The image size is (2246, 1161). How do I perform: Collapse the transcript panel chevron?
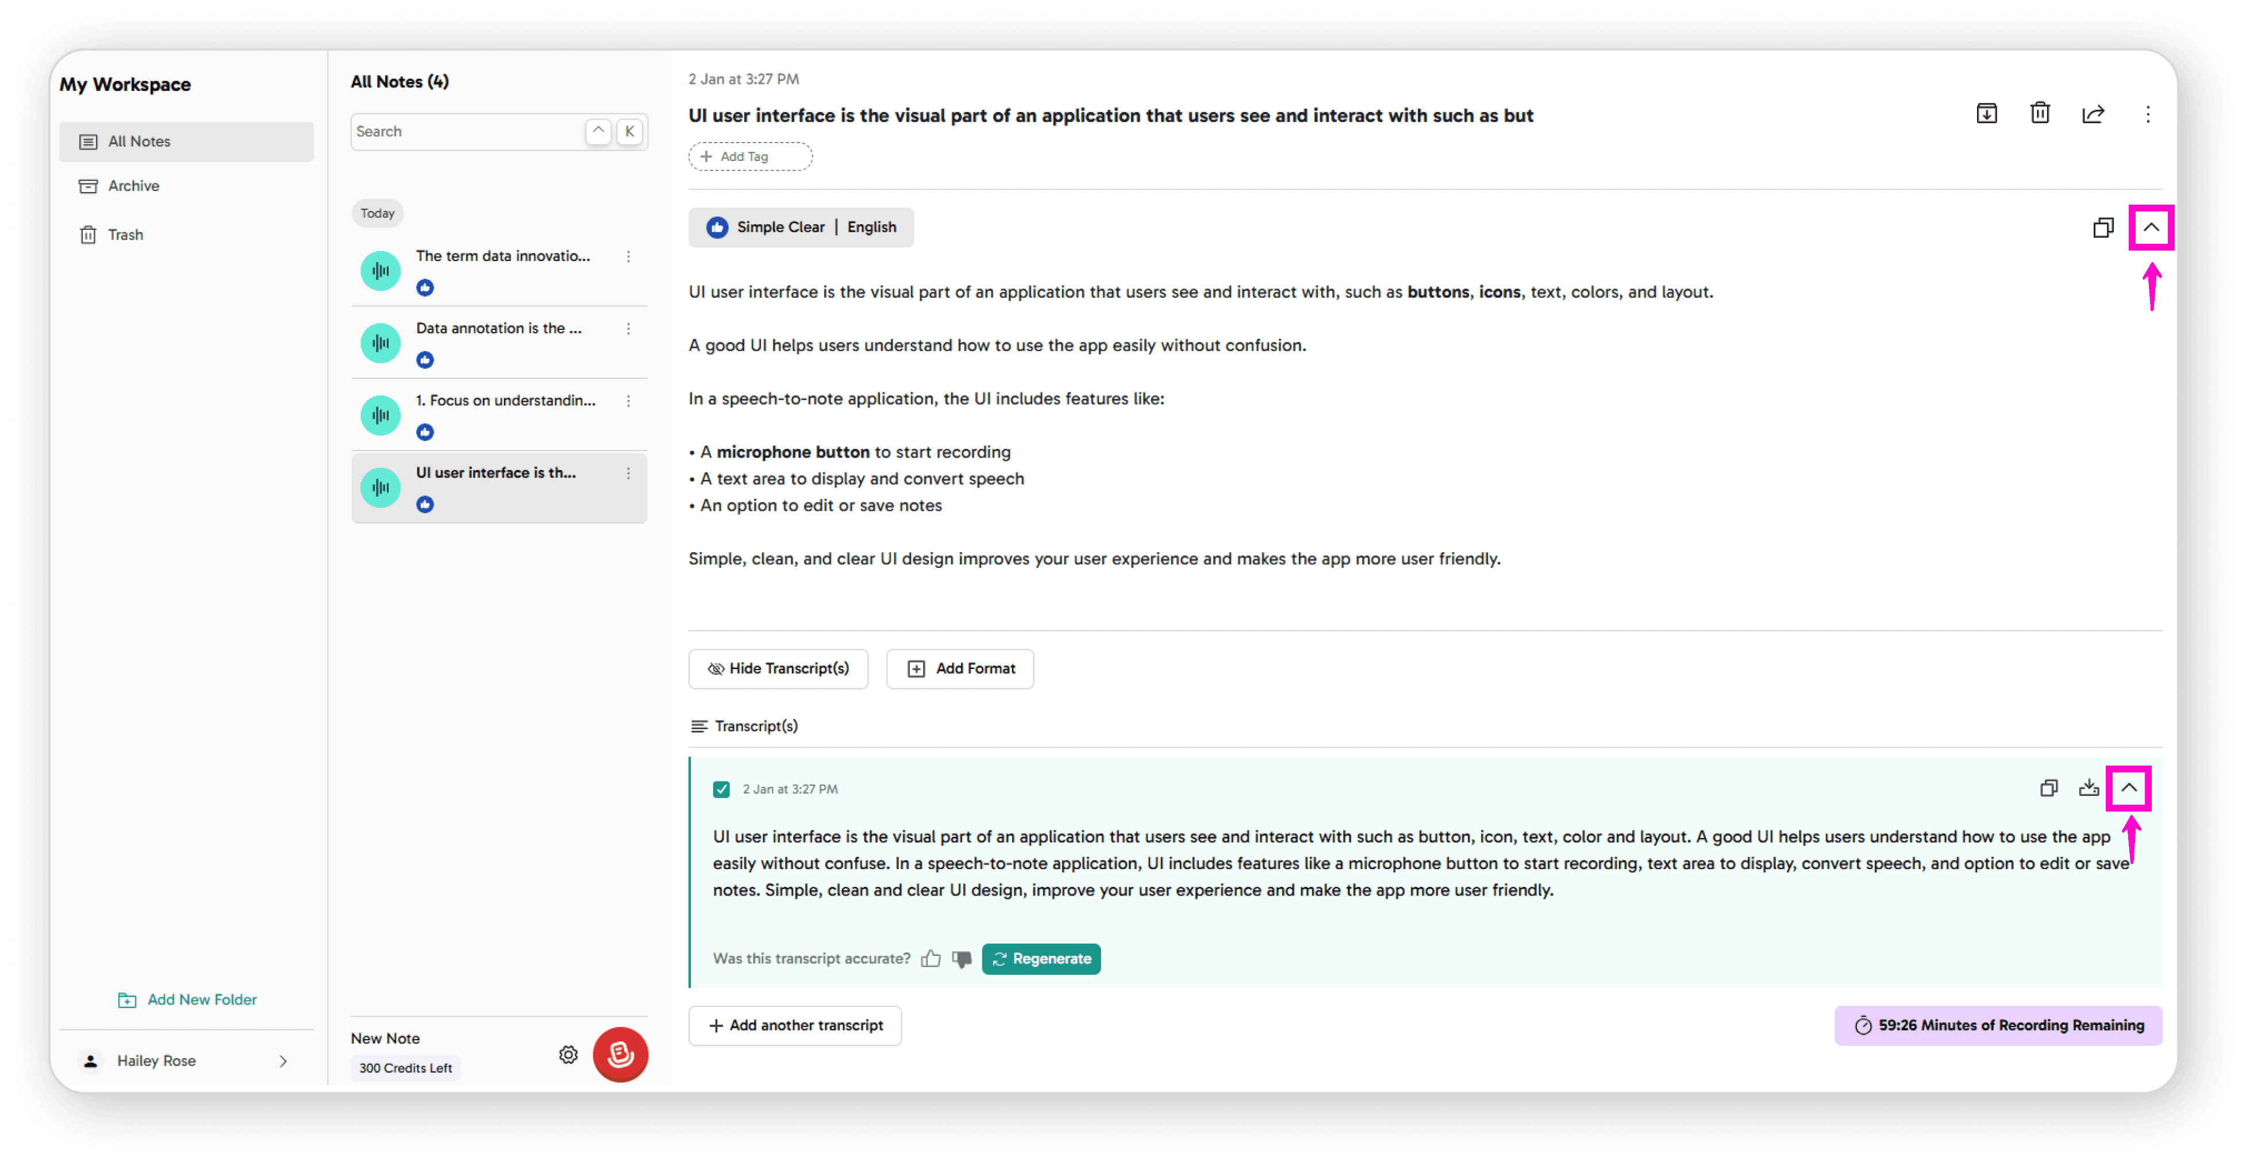2128,788
